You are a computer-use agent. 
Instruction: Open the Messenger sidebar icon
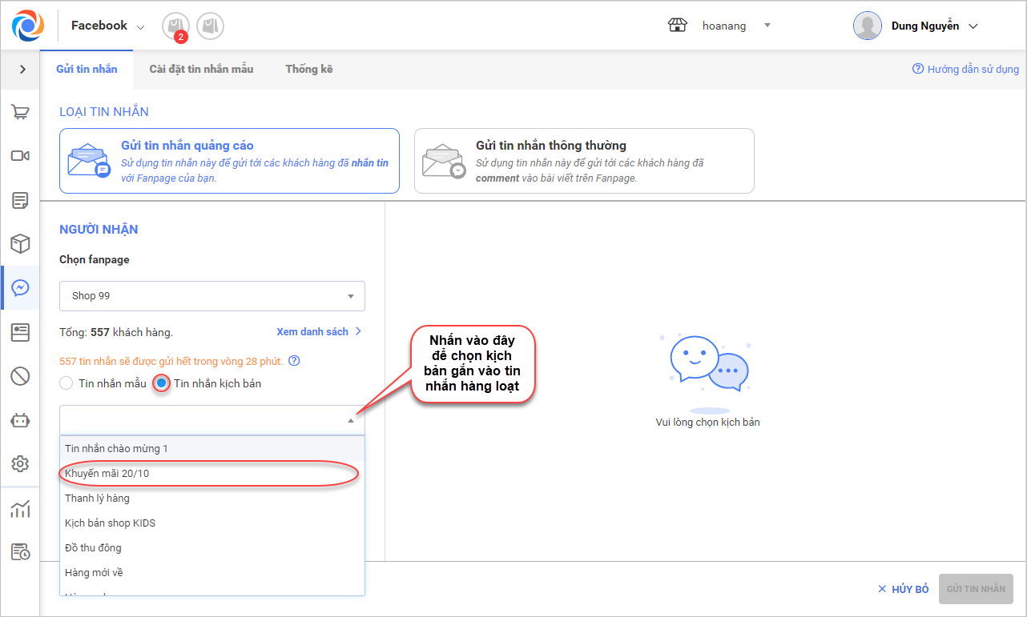point(20,288)
